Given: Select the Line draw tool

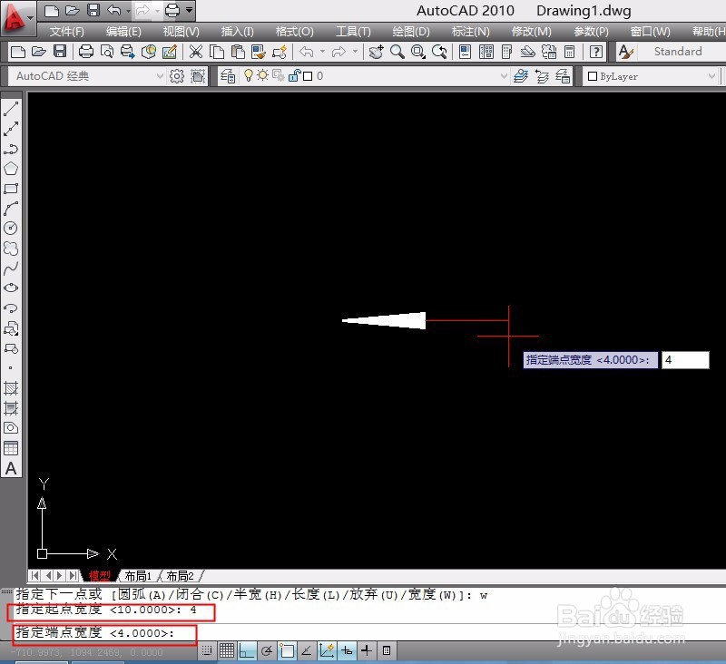Looking at the screenshot, I should point(11,109).
